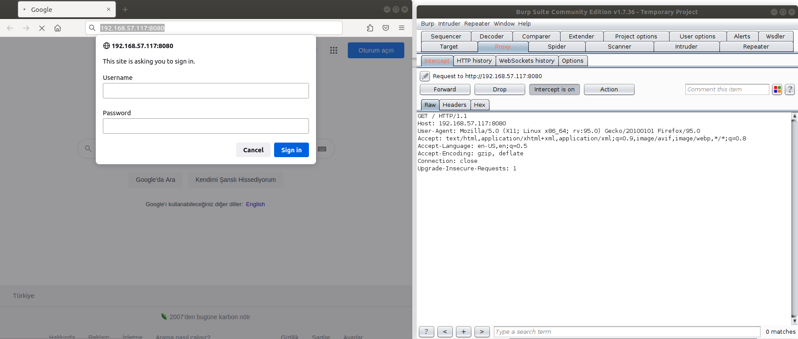Open the User options tab
This screenshot has height=339, width=798.
pos(697,36)
